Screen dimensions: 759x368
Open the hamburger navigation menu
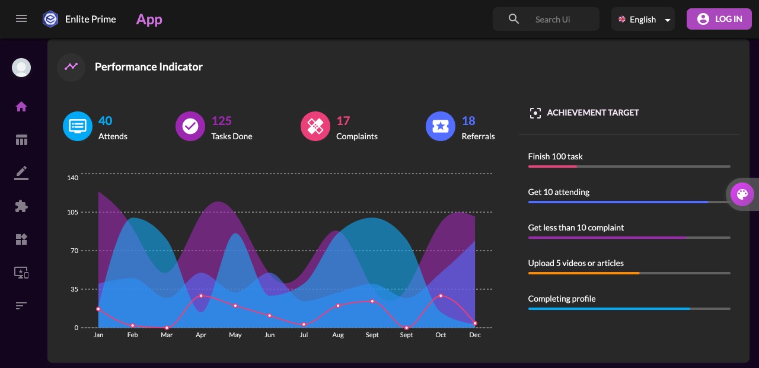pos(21,19)
